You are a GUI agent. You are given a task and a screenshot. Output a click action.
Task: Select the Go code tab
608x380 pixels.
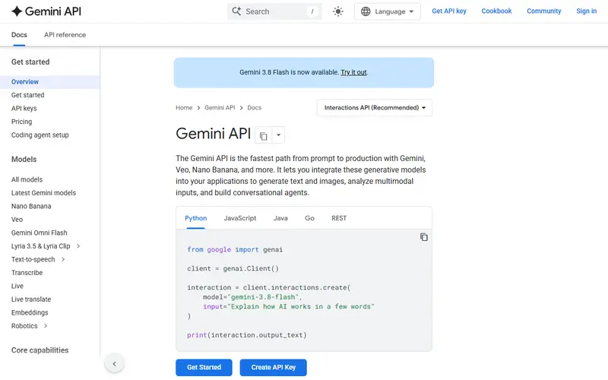click(x=309, y=218)
